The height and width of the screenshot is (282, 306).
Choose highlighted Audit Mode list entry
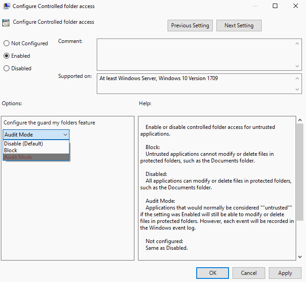36,157
